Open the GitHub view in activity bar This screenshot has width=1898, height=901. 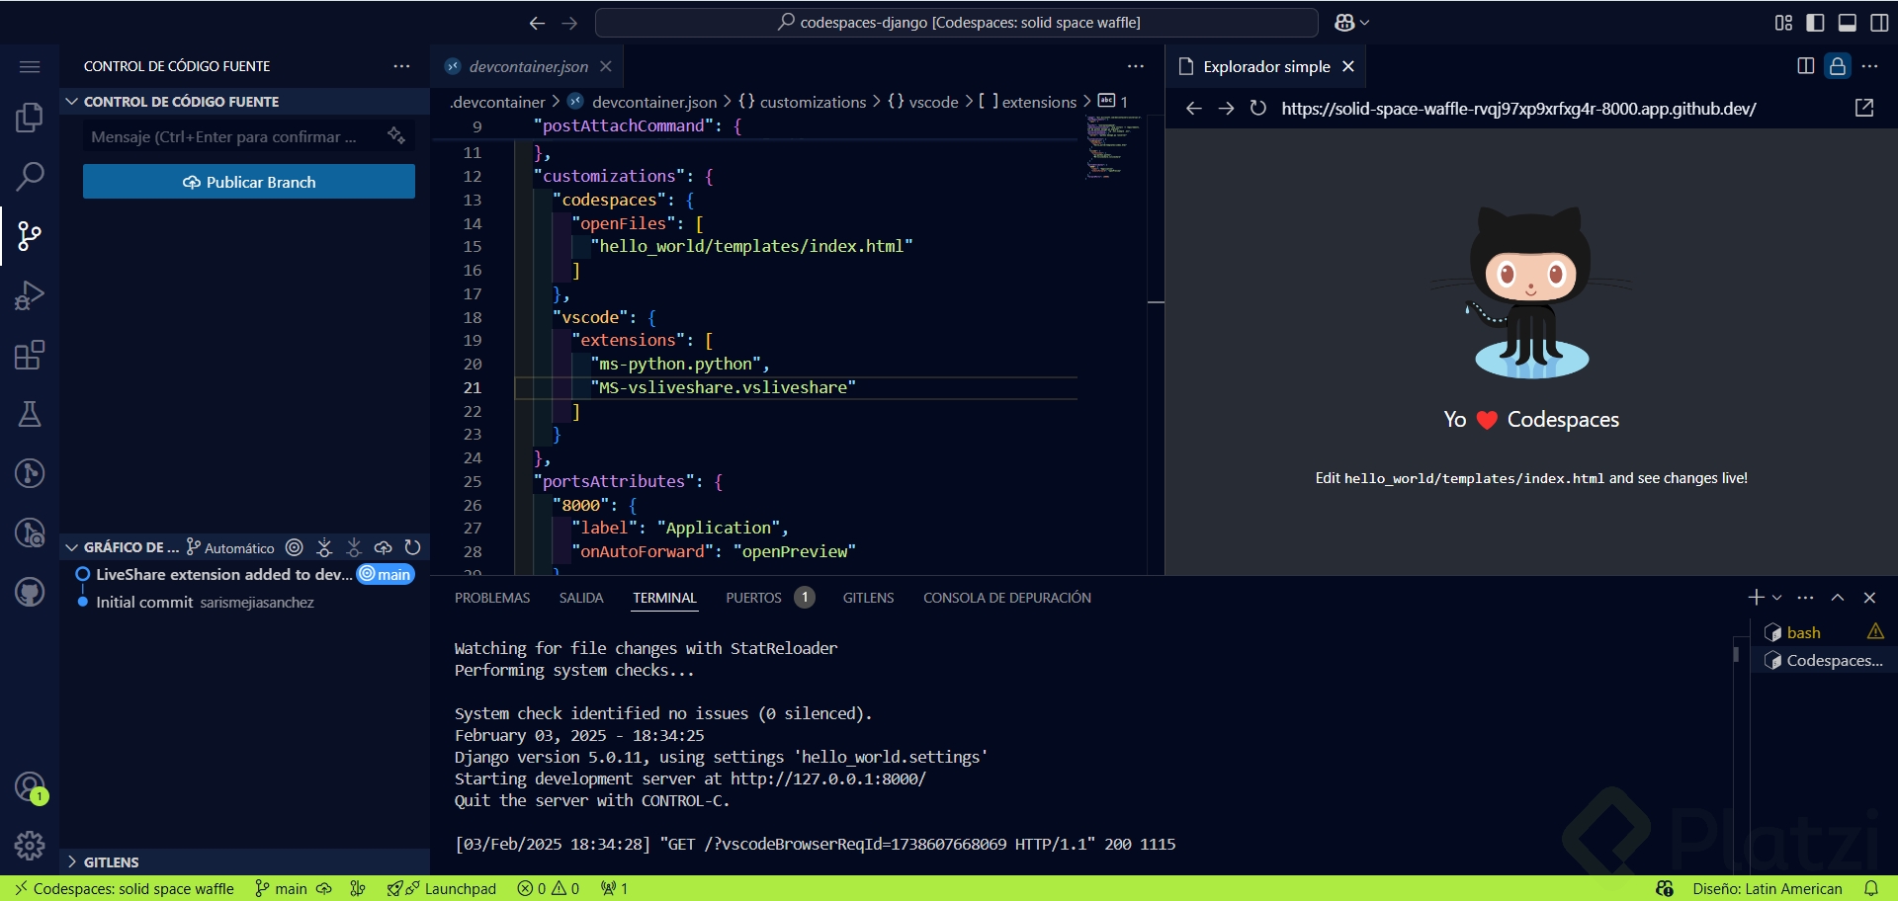(30, 592)
